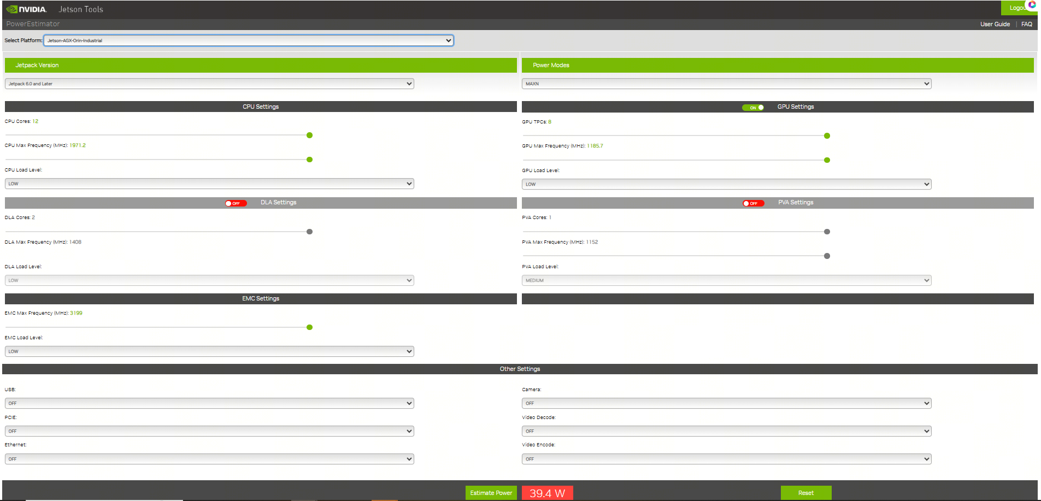Expand the Video Encode dropdown
This screenshot has width=1041, height=501.
(x=726, y=459)
